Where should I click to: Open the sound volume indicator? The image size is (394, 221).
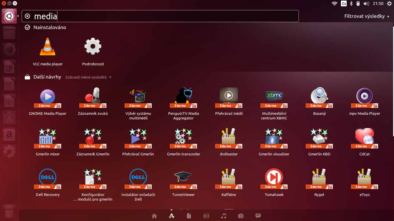(x=366, y=3)
